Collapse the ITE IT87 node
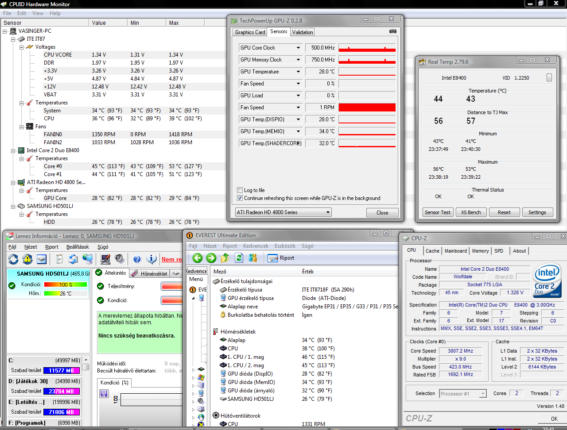This screenshot has height=430, width=567. click(13, 39)
